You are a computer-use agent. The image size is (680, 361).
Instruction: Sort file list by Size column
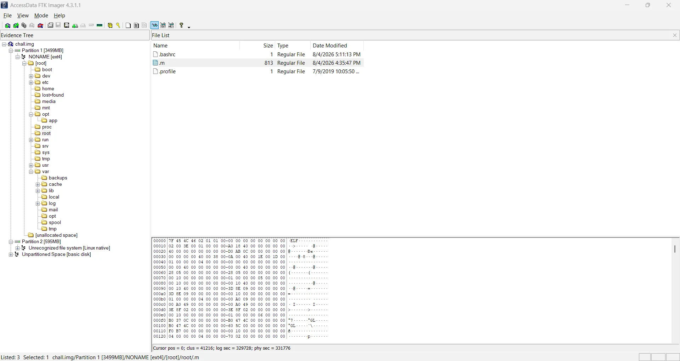click(257, 46)
